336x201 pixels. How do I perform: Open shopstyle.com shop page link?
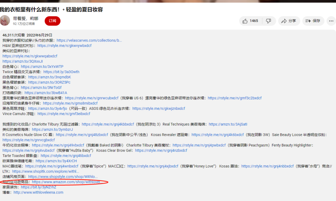tap(63, 176)
